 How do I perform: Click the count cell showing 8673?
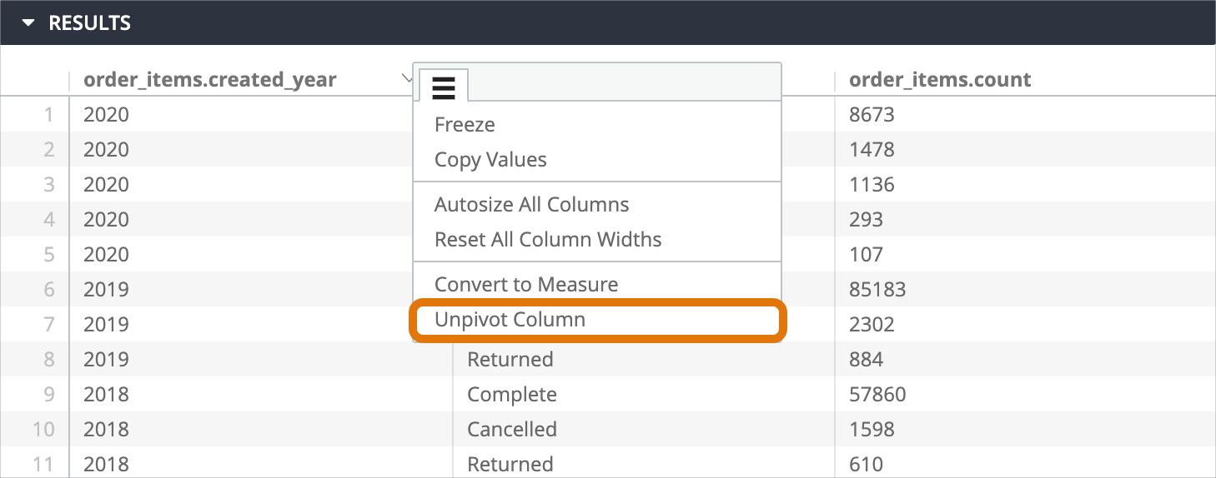point(872,115)
